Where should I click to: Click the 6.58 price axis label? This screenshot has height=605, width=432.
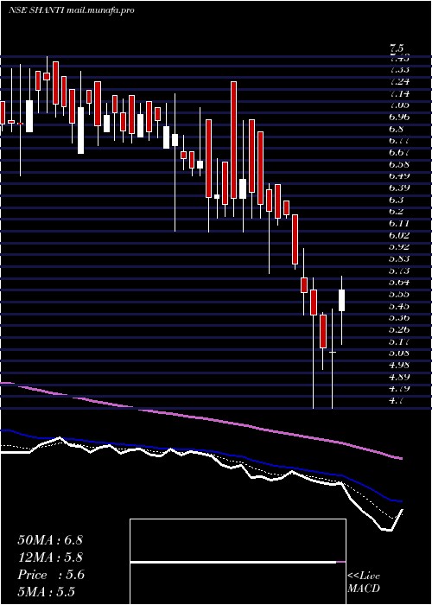click(x=399, y=164)
